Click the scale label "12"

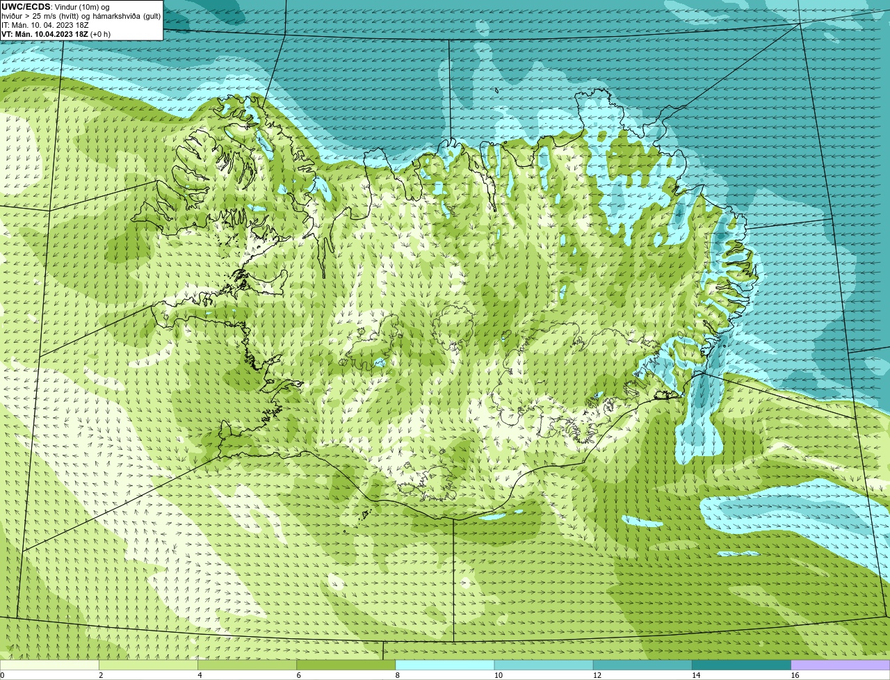tap(597, 675)
